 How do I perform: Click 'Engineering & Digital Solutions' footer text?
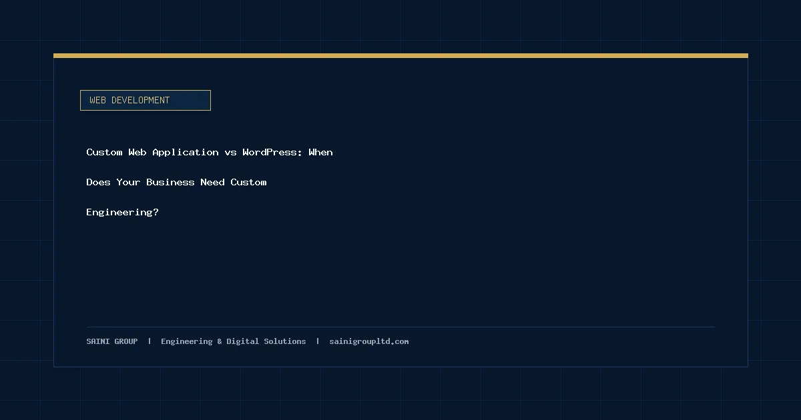[234, 341]
